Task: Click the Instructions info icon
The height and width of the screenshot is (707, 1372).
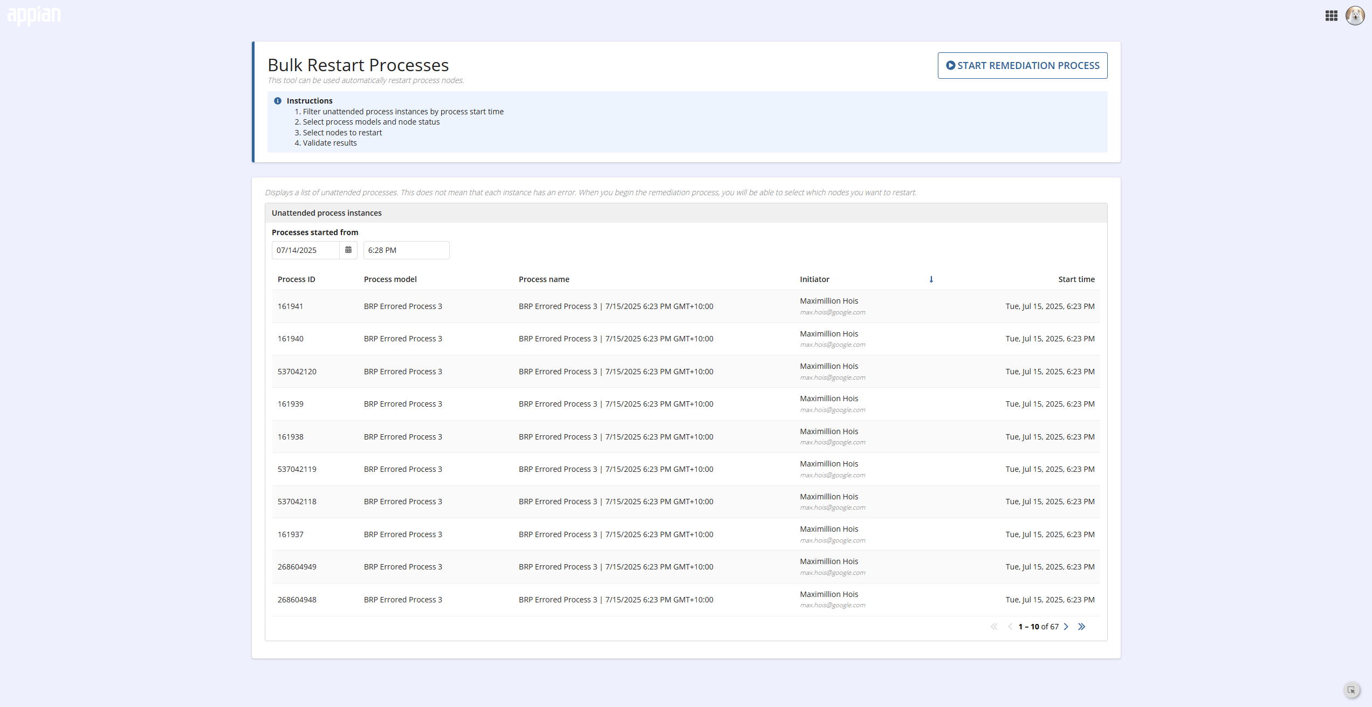Action: (x=278, y=101)
